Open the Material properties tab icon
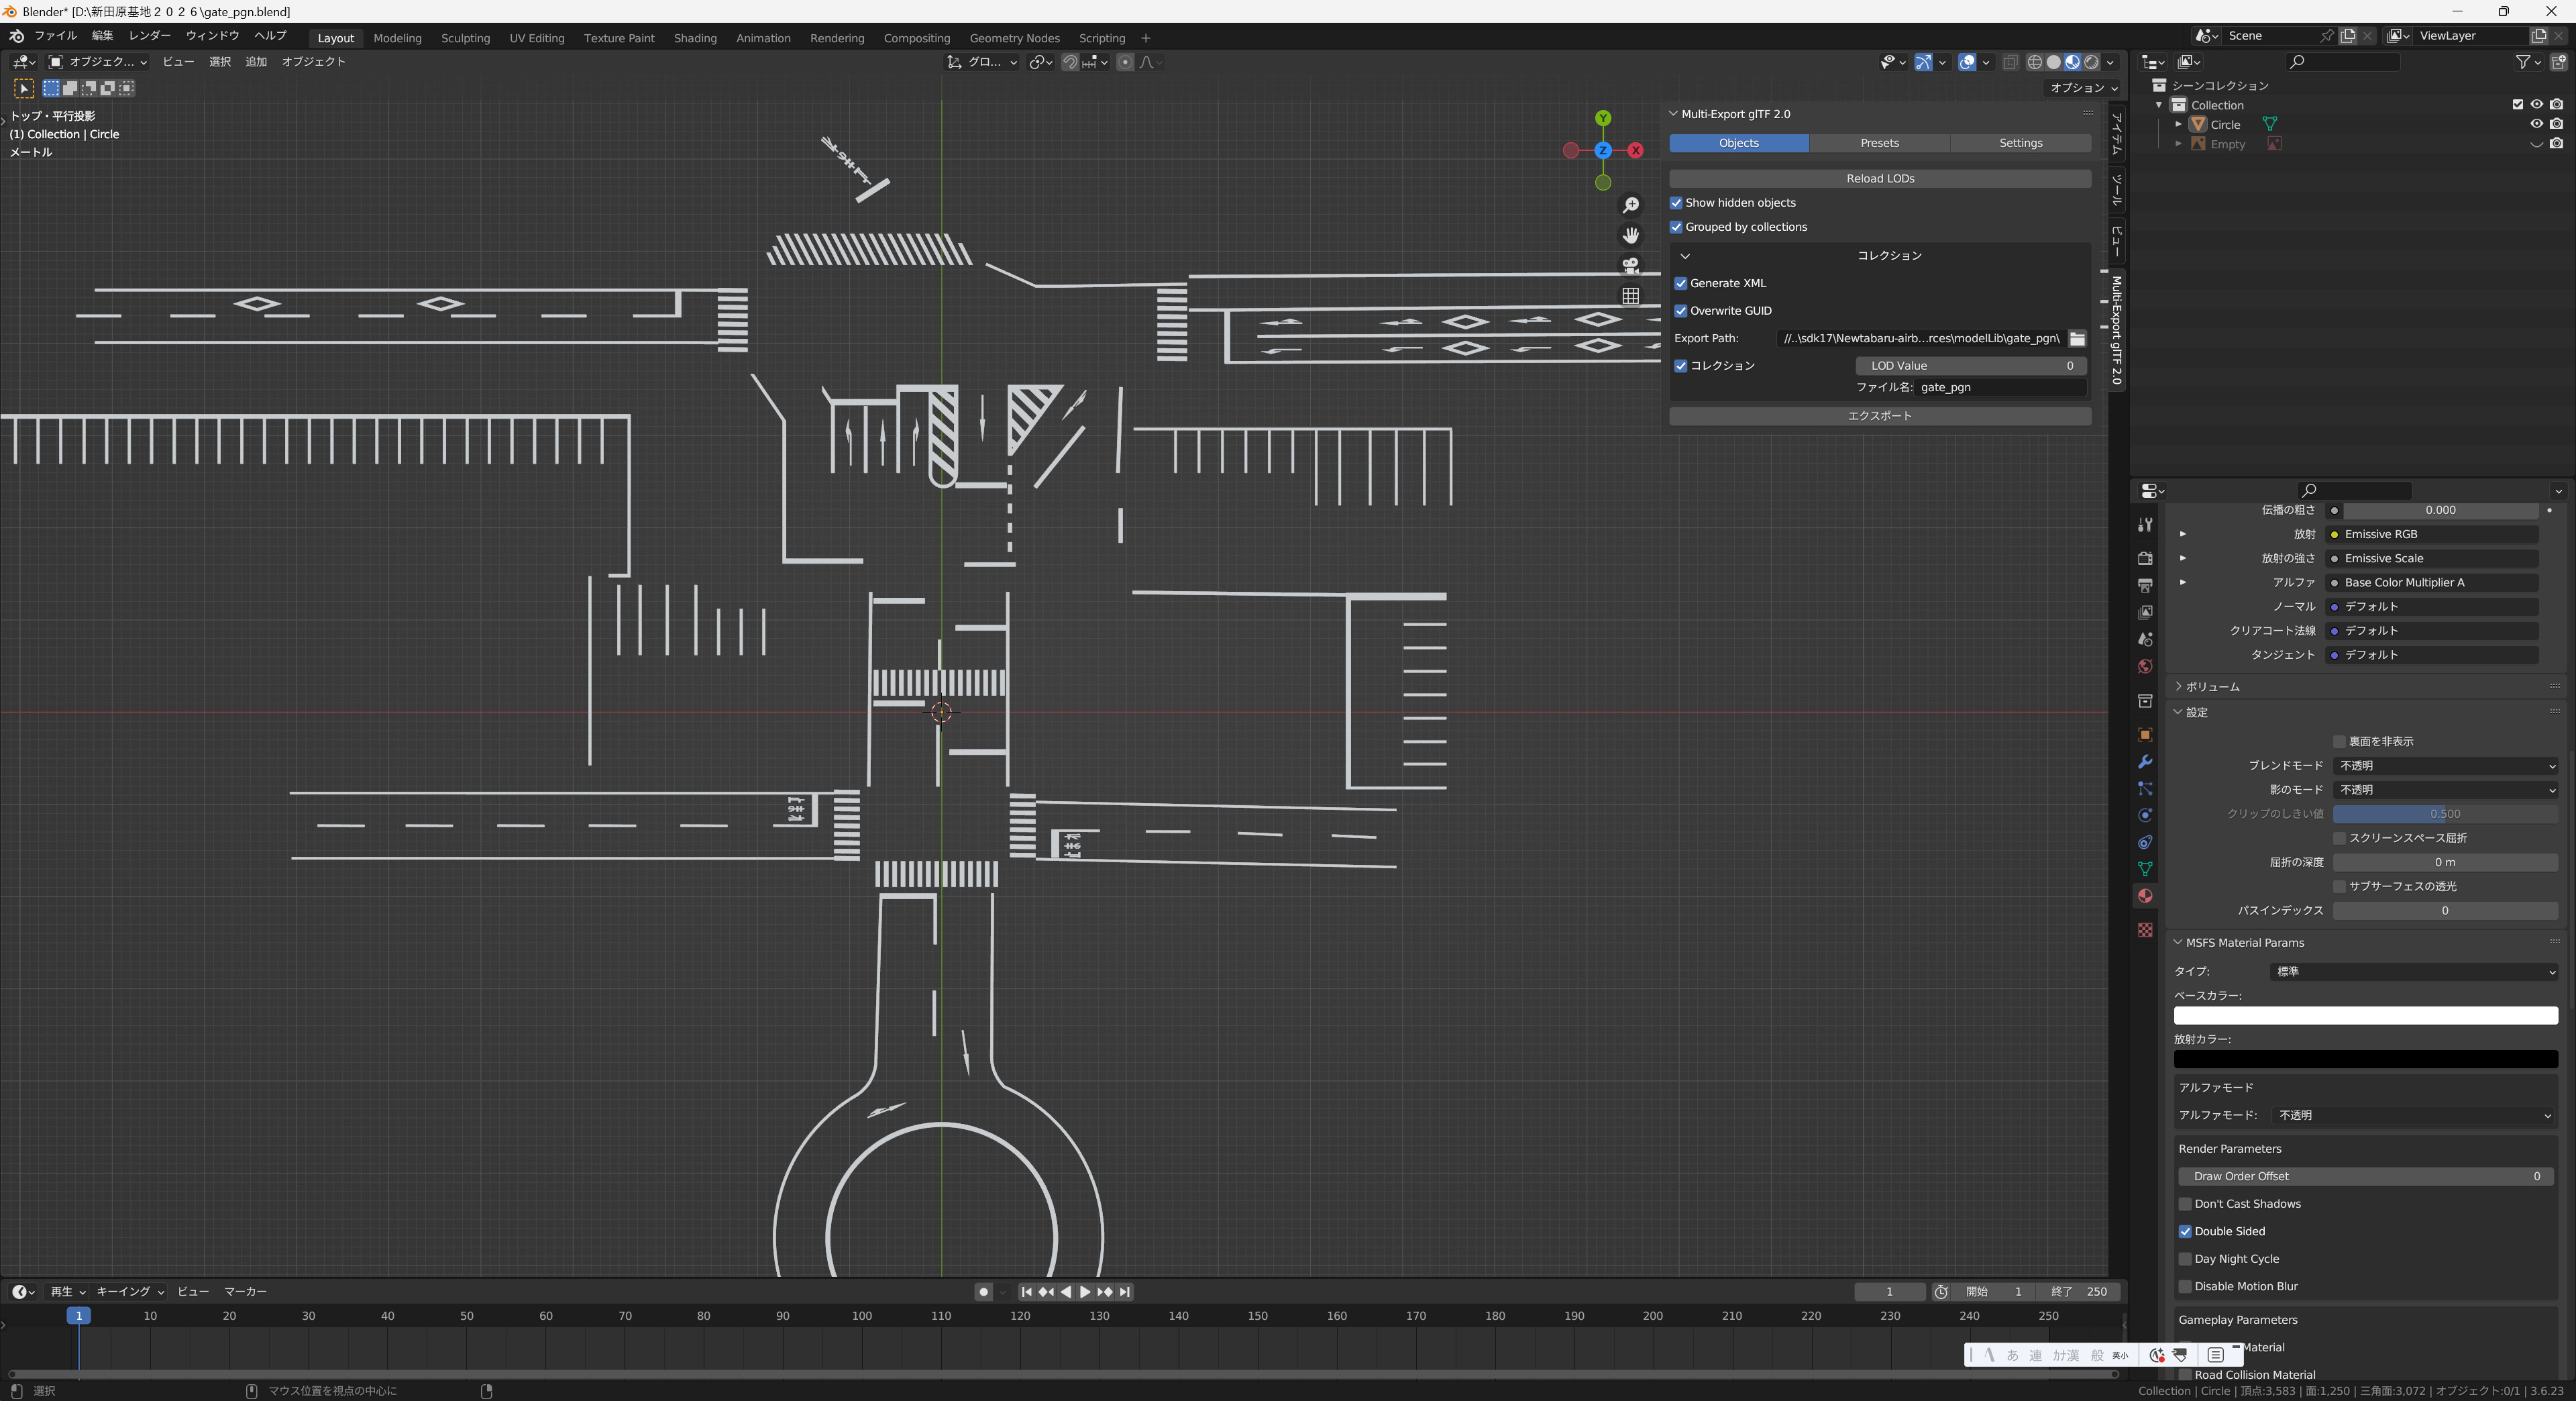Viewport: 2576px width, 1401px height. point(2144,896)
